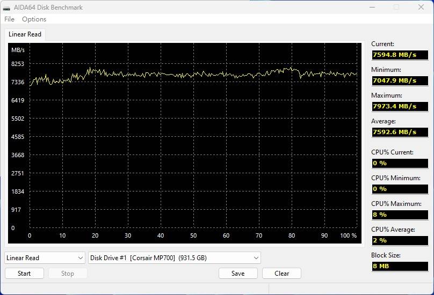Click the Block Size: label

click(x=386, y=255)
